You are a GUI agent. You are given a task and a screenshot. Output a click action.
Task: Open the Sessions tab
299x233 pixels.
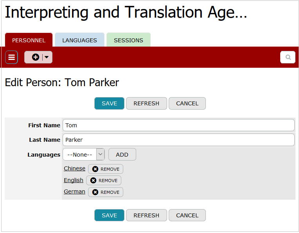pos(128,40)
